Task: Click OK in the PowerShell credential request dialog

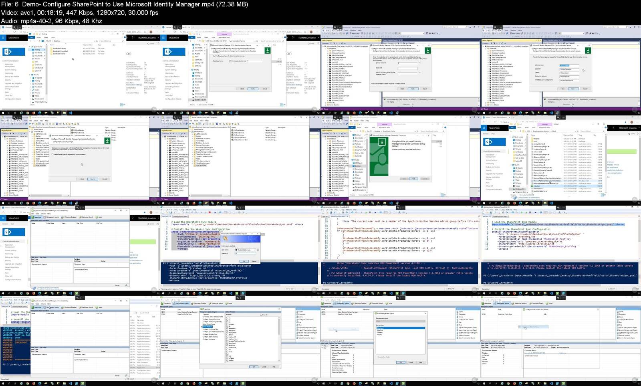Action: (244, 261)
